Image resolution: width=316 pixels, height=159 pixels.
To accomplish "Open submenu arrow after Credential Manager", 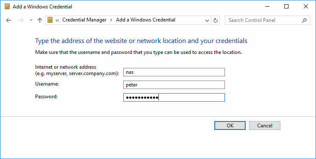I will (111, 20).
